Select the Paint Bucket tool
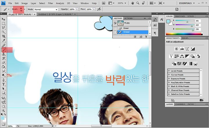Image resolution: width=209 pixels, height=128 pixels. pyautogui.click(x=3, y=67)
